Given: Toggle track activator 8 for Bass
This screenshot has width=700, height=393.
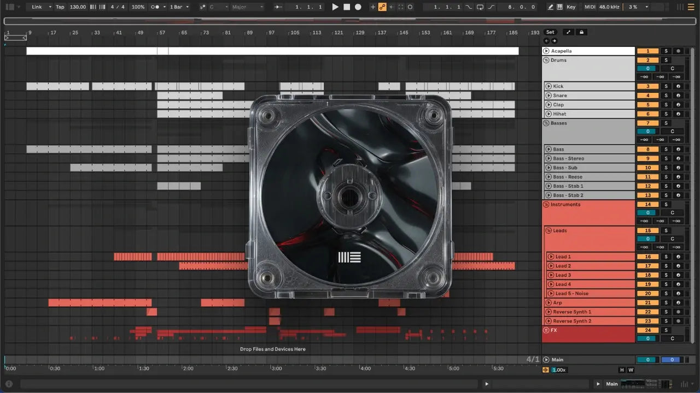Looking at the screenshot, I should 647,150.
